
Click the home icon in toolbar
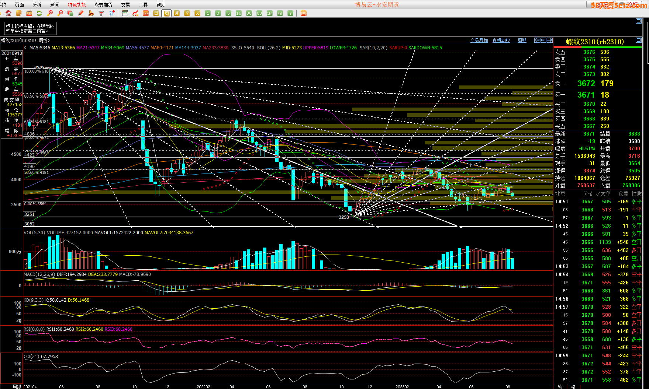pyautogui.click(x=8, y=13)
